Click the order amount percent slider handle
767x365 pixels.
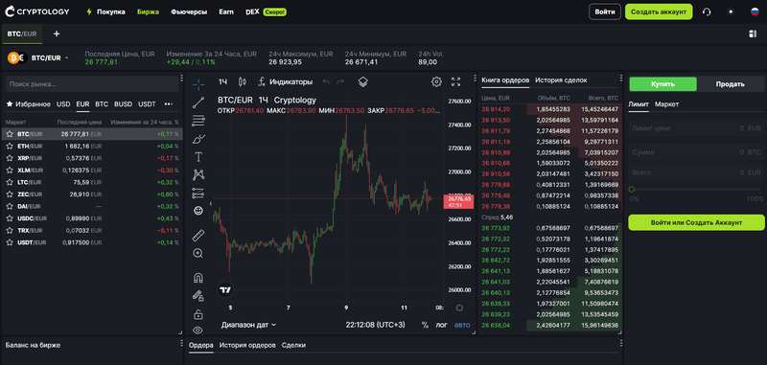632,189
